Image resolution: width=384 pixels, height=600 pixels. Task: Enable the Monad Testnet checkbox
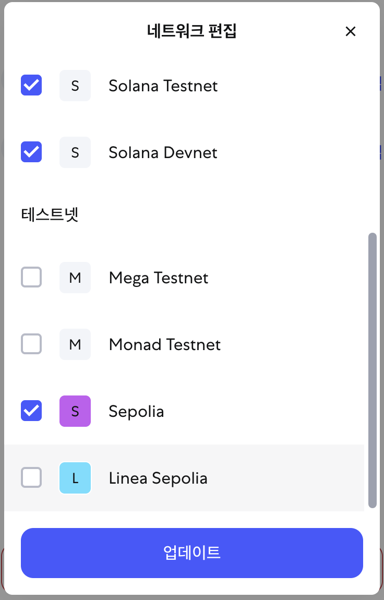click(x=31, y=344)
